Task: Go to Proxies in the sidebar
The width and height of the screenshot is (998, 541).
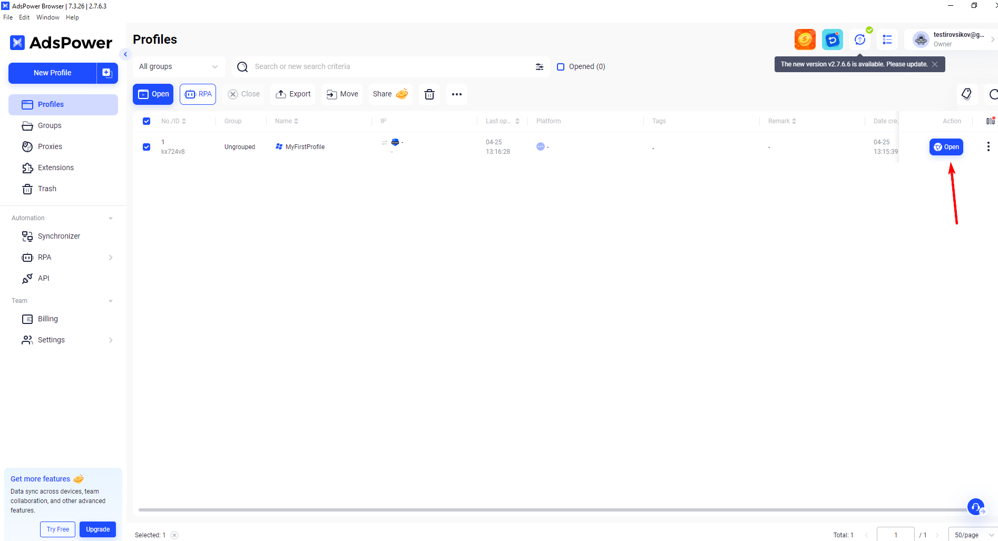Action: (50, 146)
